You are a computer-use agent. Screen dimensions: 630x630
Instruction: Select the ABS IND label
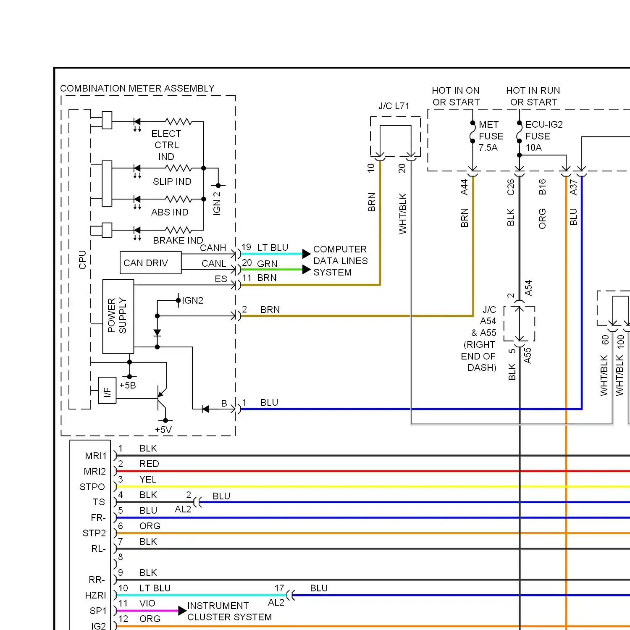coord(170,212)
